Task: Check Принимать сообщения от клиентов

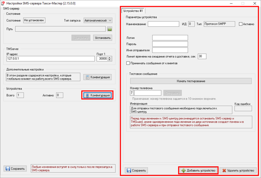Action: coord(128,63)
